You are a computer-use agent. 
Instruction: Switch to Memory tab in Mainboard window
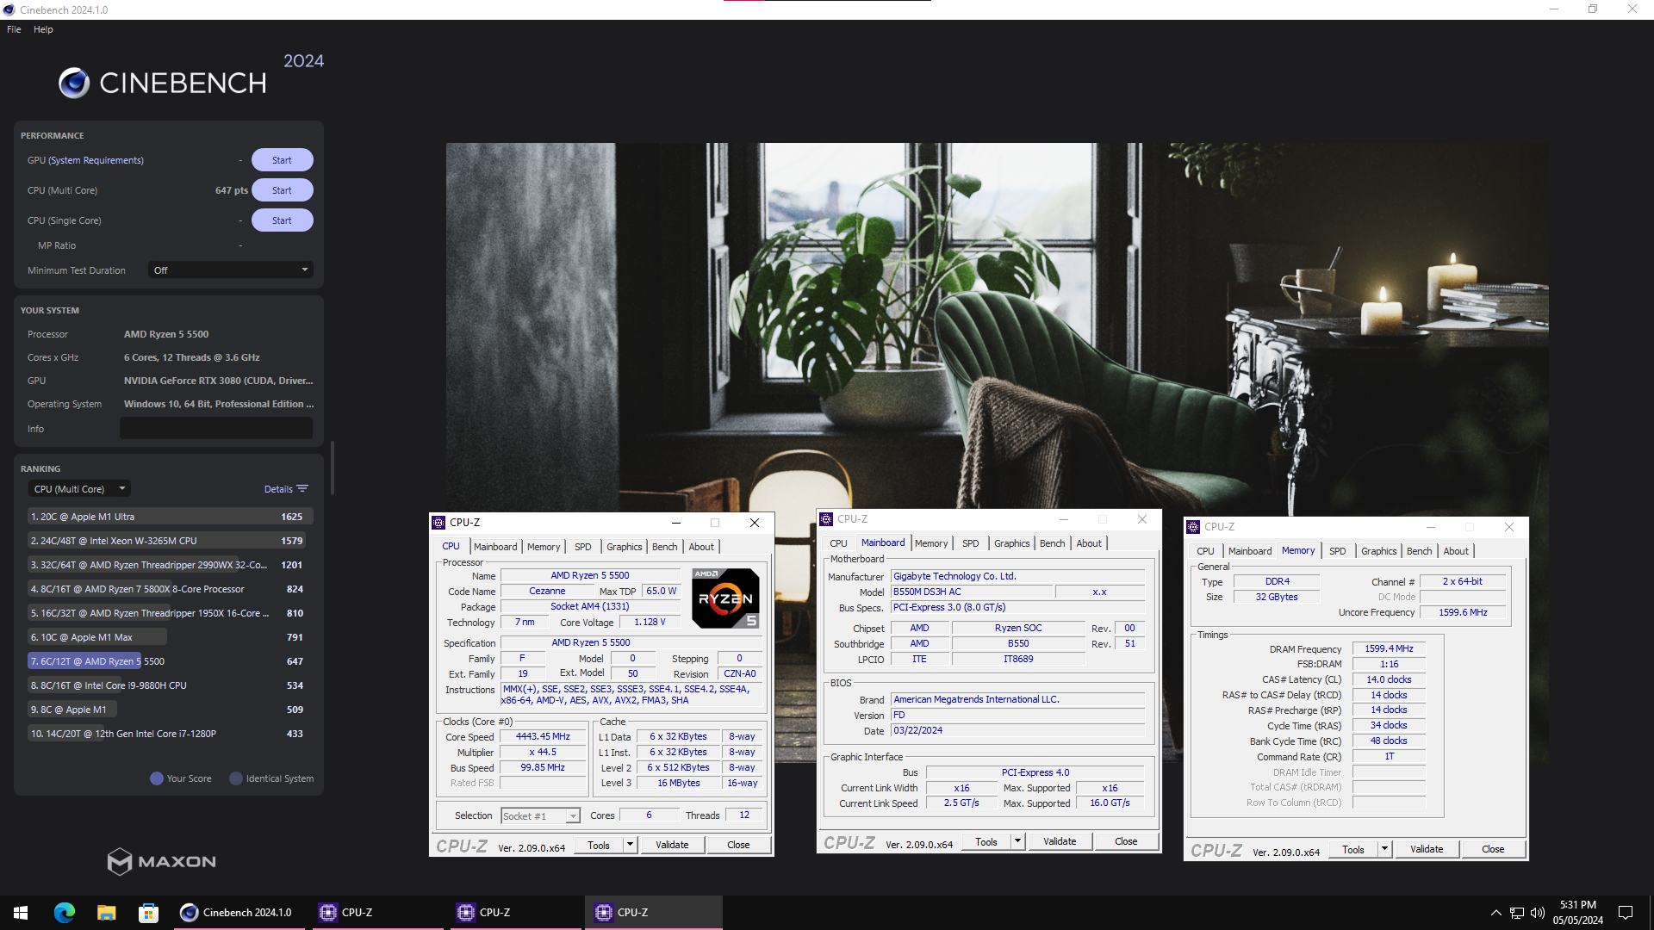pyautogui.click(x=931, y=543)
